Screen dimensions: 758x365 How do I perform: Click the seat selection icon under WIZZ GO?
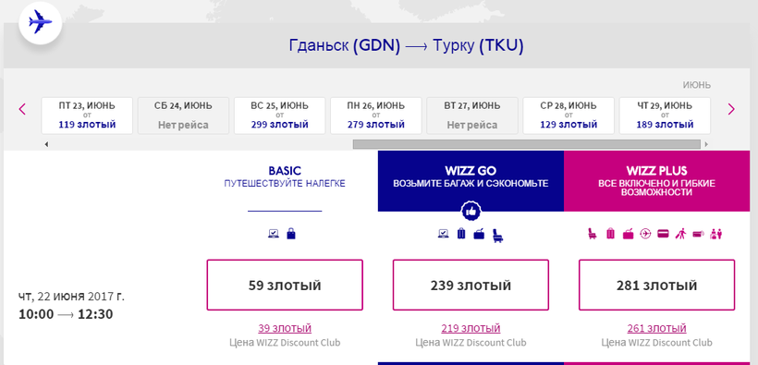point(497,235)
